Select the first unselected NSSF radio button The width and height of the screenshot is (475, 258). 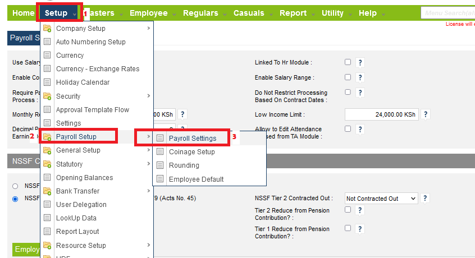(15, 186)
